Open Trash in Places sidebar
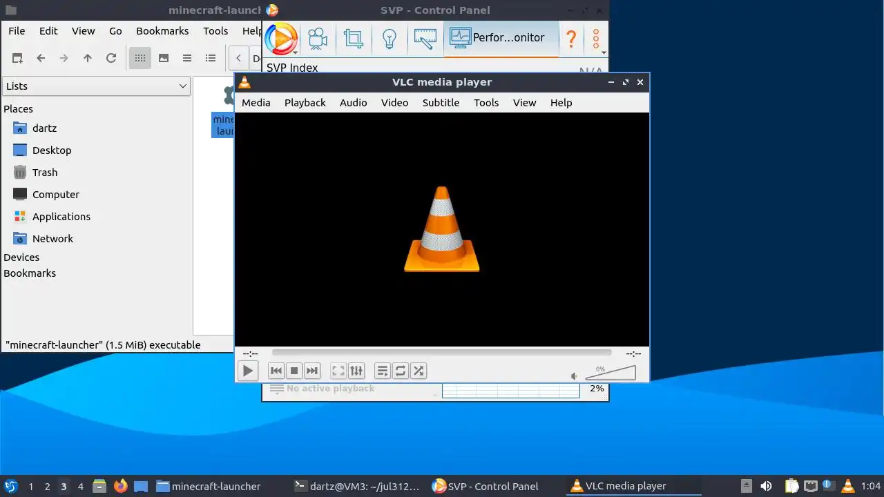The width and height of the screenshot is (884, 497). click(x=45, y=172)
